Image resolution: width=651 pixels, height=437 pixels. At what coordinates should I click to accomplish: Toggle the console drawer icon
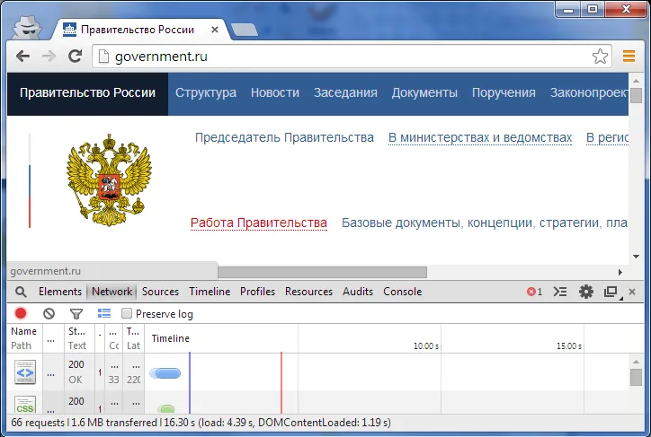click(x=560, y=292)
